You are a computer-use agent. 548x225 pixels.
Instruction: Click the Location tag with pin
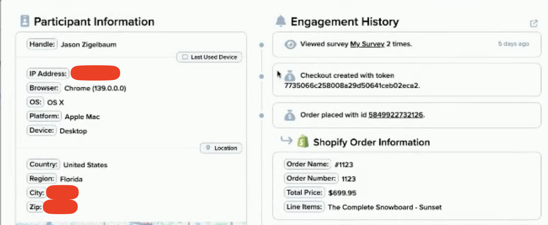[x=221, y=148]
